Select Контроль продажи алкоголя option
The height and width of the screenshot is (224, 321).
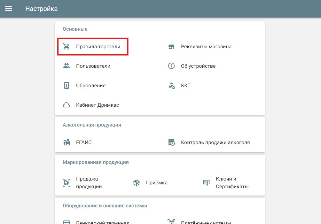215,143
